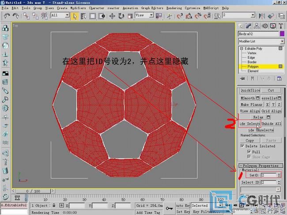
Task: Select the Element sub-object level
Action: click(253, 71)
